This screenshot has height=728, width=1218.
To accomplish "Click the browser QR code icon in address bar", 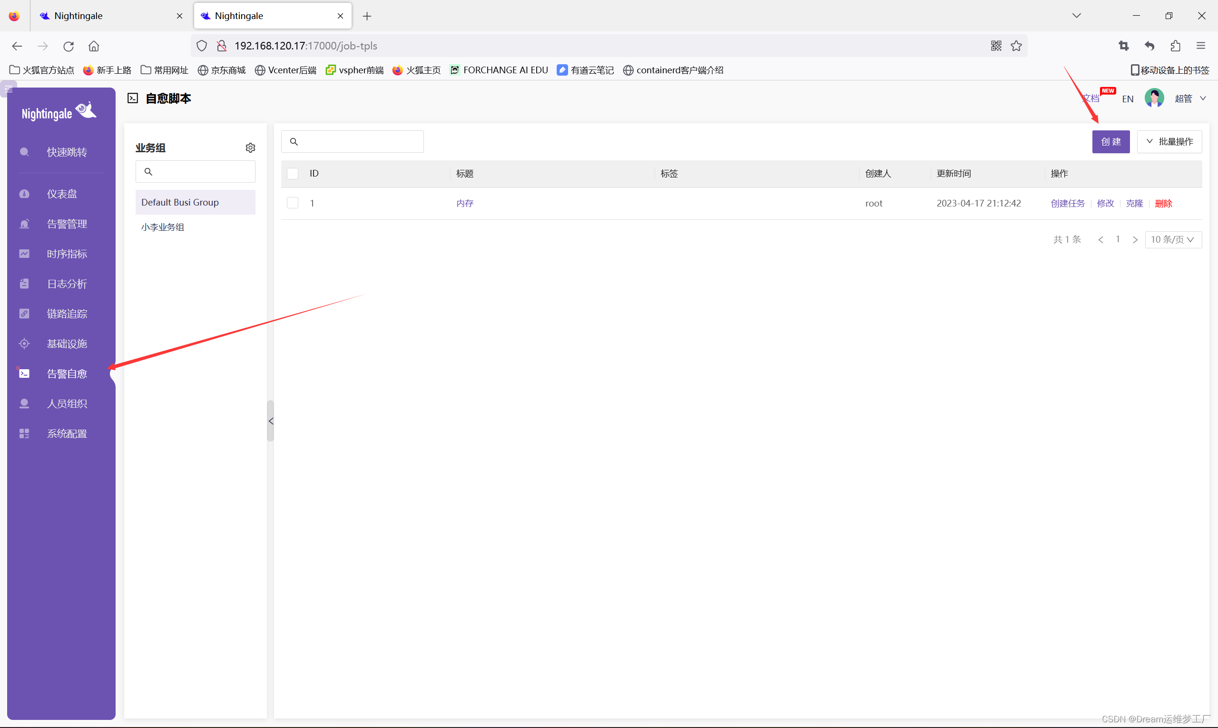I will [996, 46].
